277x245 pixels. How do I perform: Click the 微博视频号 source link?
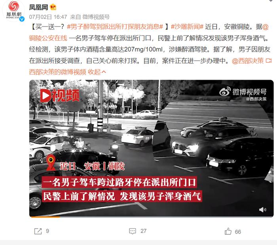(96, 17)
